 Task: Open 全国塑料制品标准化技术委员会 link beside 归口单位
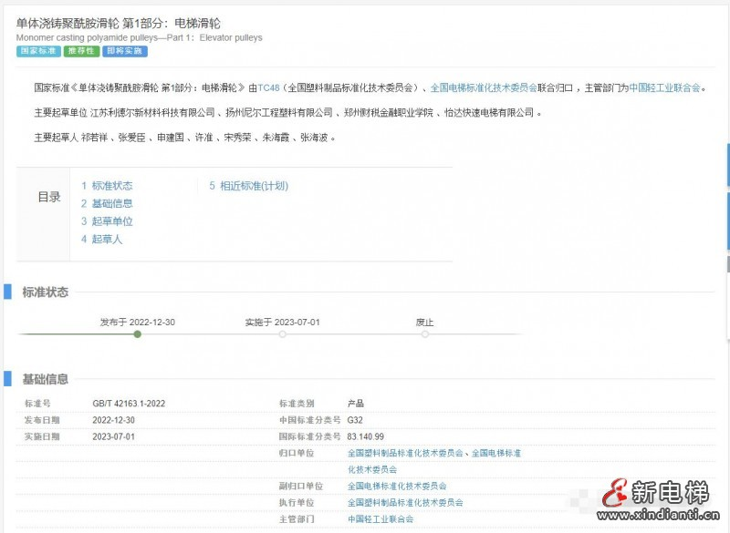click(405, 452)
